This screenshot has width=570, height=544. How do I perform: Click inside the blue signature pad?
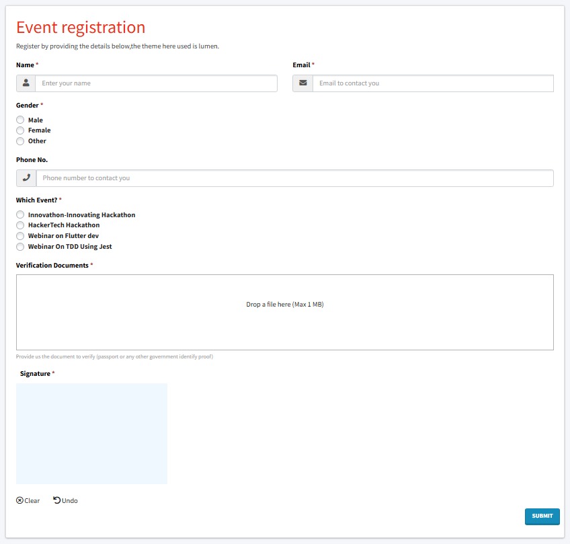(x=91, y=434)
